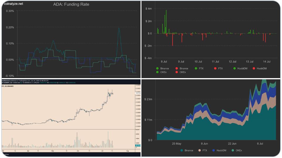The width and height of the screenshot is (282, 158).
Task: Click the '12 Jul' date label
Action: 233,62
